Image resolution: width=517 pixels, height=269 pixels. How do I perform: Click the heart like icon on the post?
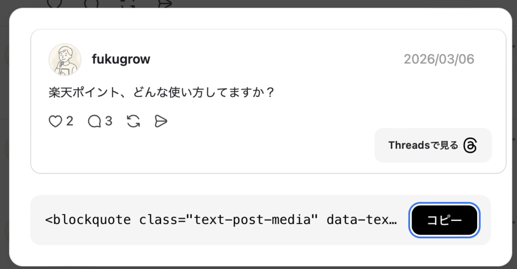55,121
